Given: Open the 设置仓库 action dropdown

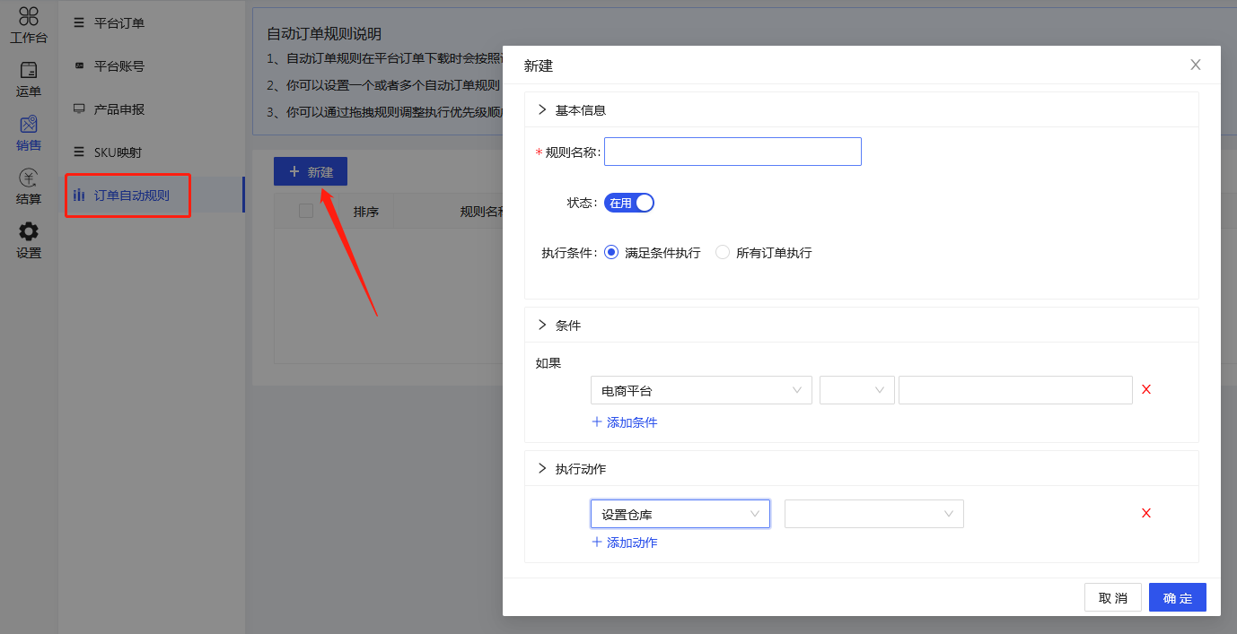Looking at the screenshot, I should 680,514.
